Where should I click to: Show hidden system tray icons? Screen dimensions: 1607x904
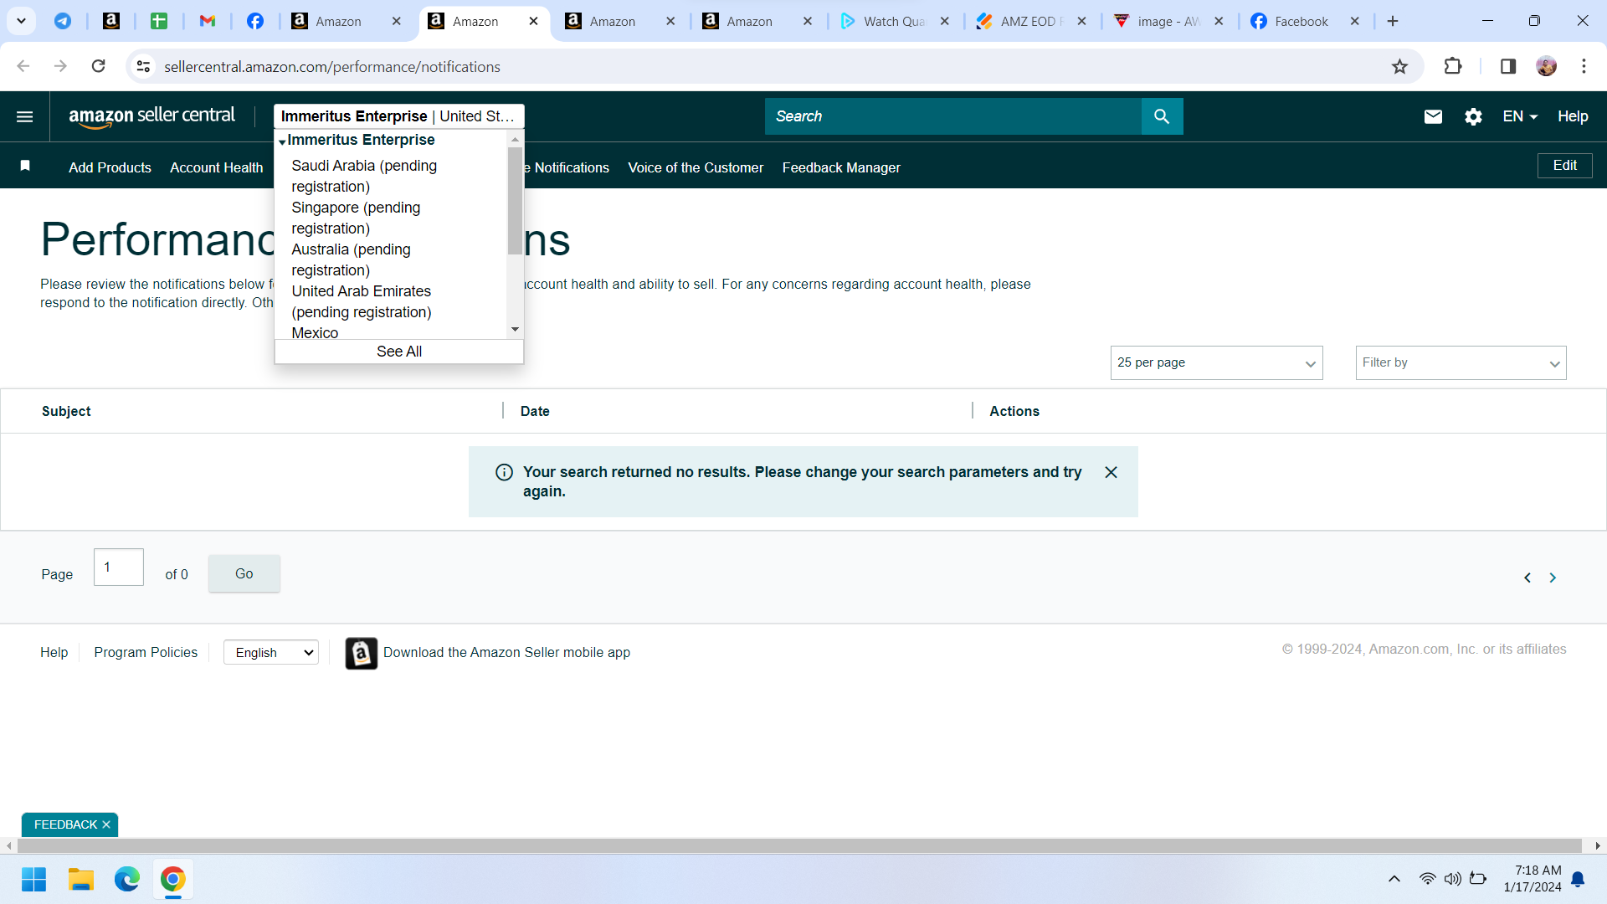point(1394,879)
